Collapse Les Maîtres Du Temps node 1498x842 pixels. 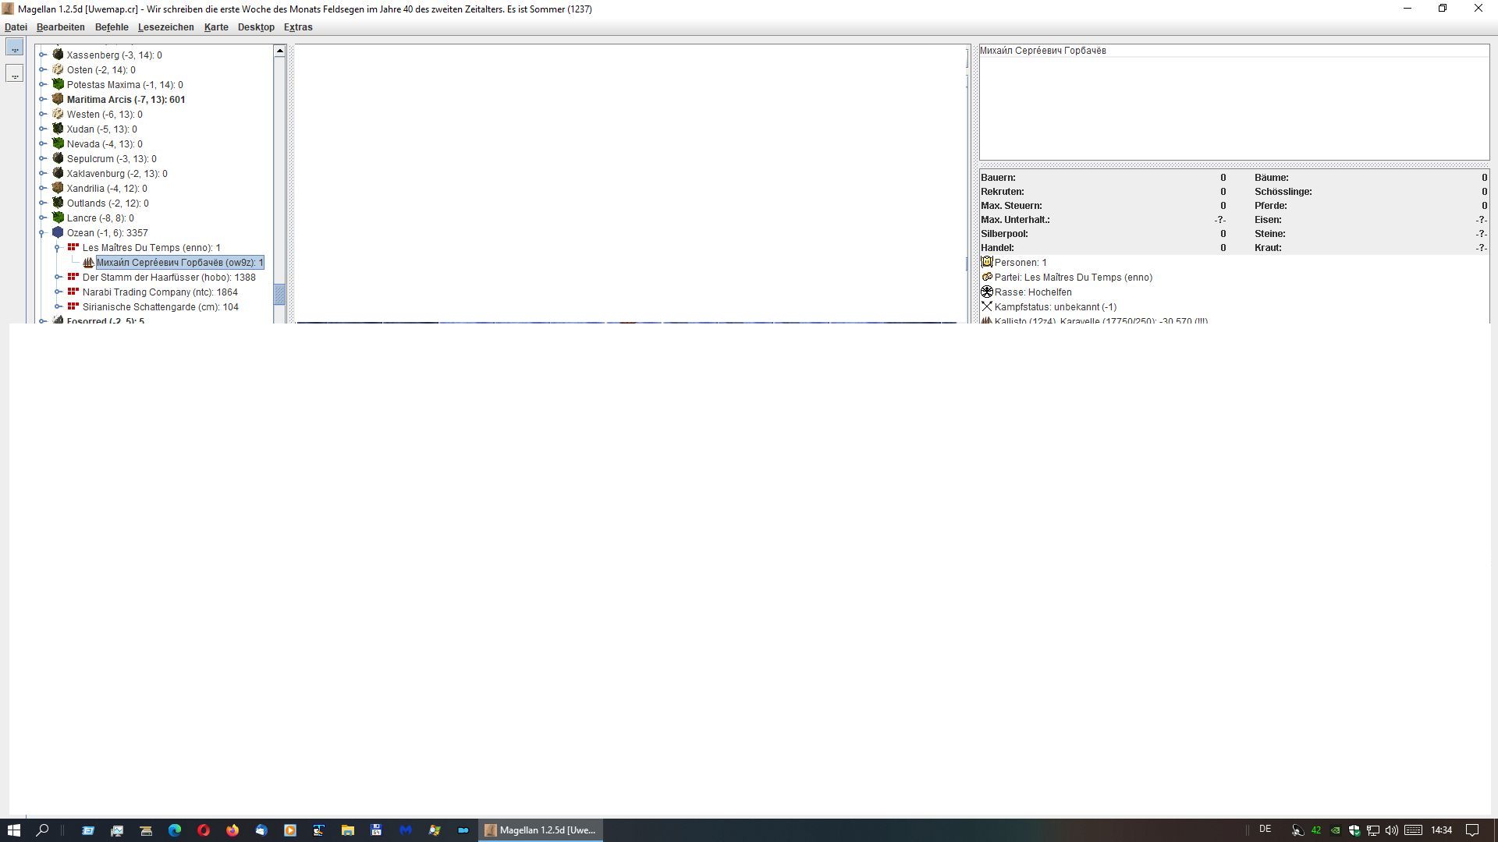pyautogui.click(x=58, y=247)
